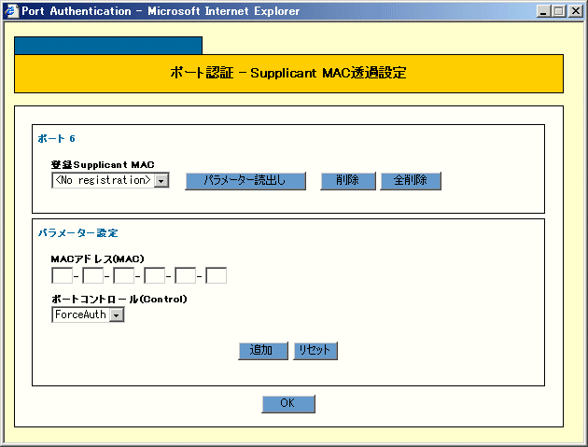Maximize the Port Authentication window

tap(559, 11)
